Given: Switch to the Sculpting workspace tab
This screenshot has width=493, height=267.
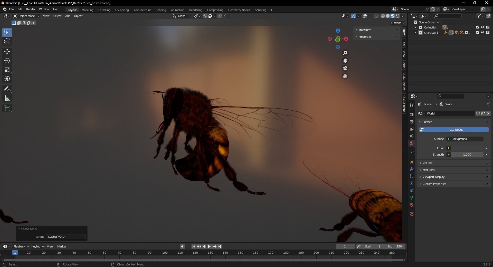Looking at the screenshot, I should tap(104, 10).
